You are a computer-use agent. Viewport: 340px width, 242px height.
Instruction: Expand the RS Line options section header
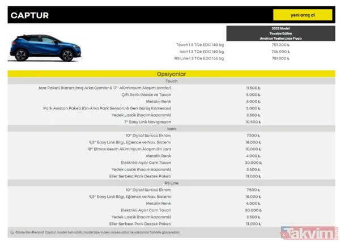[171, 182]
